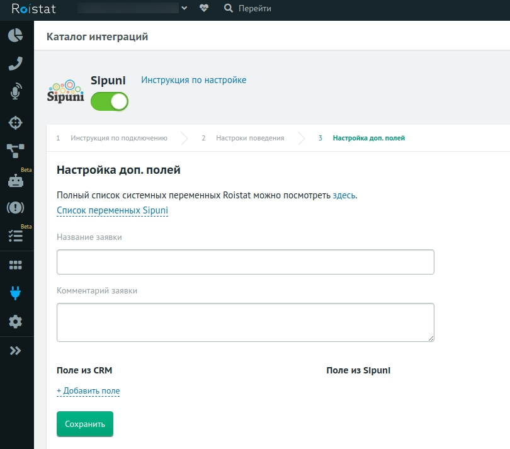Click the Поле из Sipuni column header
The image size is (510, 449).
pos(358,370)
